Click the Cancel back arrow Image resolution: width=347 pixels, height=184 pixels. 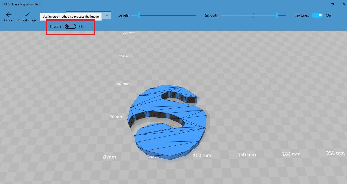tap(9, 15)
